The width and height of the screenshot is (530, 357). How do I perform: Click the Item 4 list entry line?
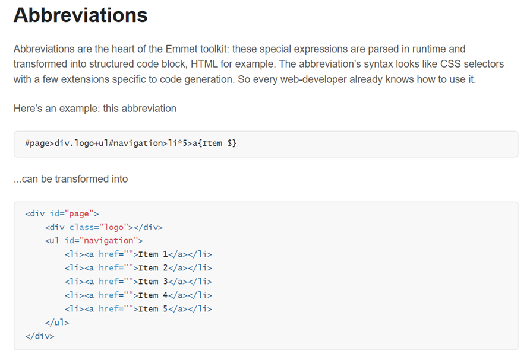tap(138, 295)
